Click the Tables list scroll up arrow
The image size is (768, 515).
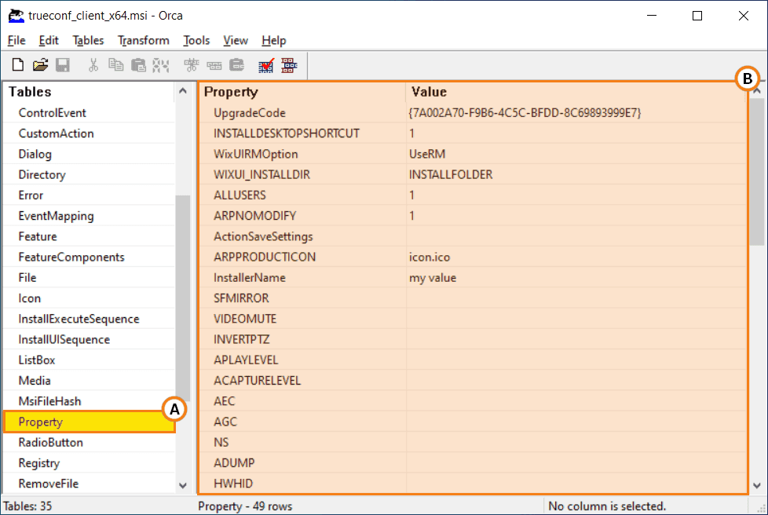[183, 91]
